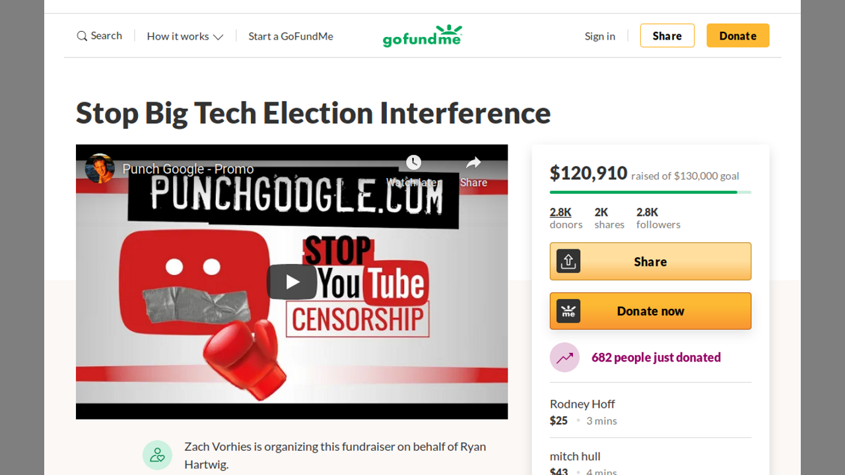Click Rodney Hoff's donation entry
Screen dimensions: 845x475
tap(582, 412)
